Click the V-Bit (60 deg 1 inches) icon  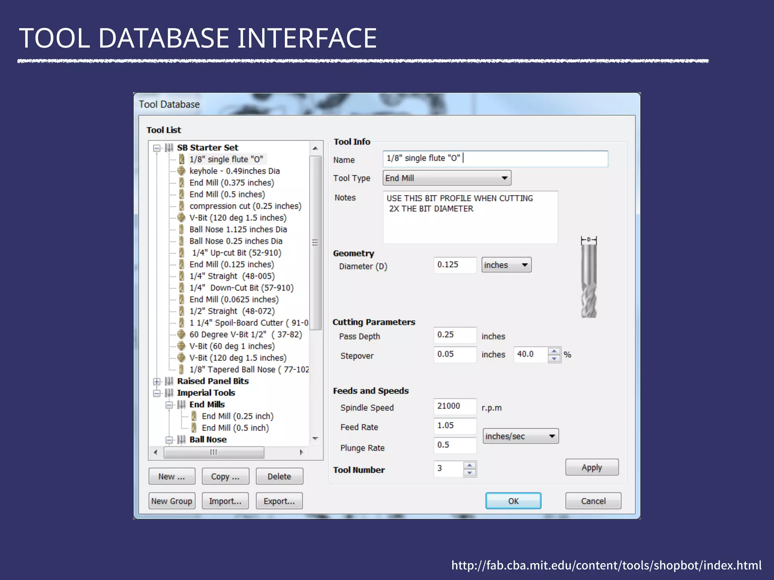181,346
